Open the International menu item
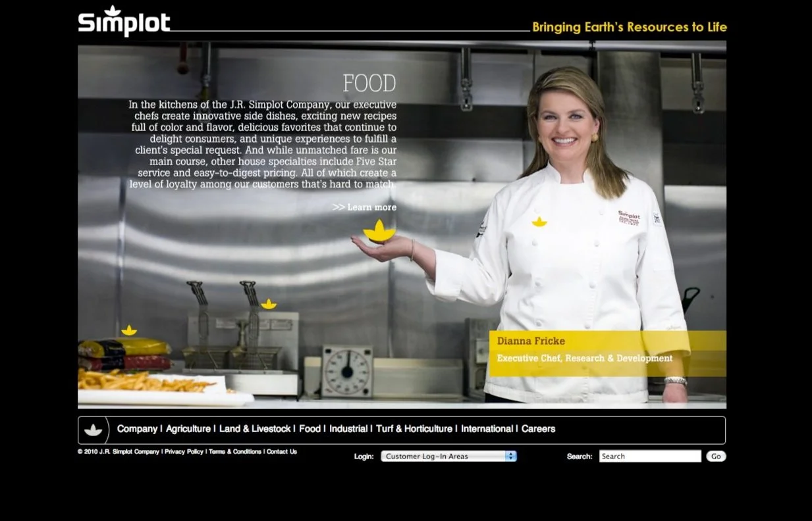Screen dimensions: 812x521 tap(487, 429)
